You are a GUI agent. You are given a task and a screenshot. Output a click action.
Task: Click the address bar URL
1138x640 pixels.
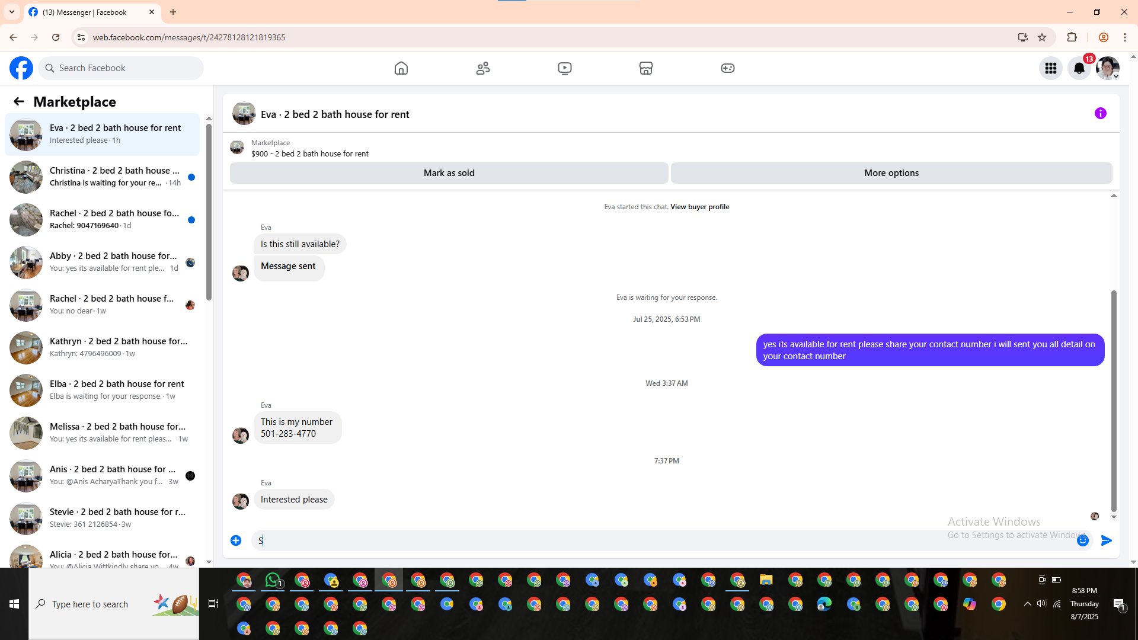[x=189, y=37]
